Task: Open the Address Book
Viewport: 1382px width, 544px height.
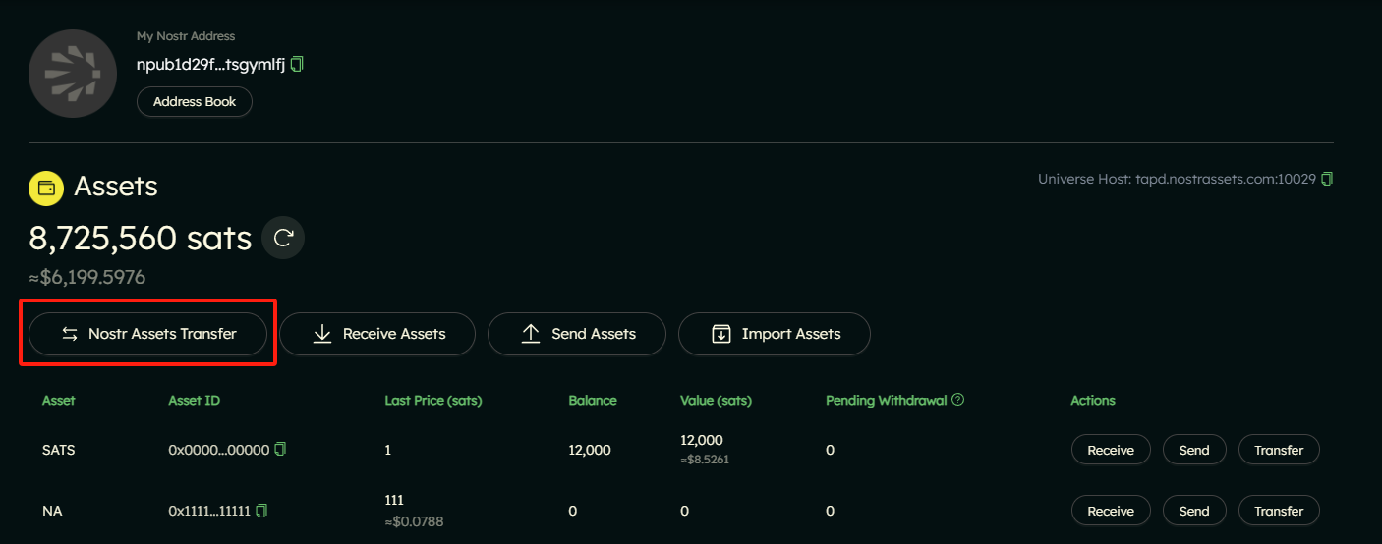Action: pyautogui.click(x=195, y=102)
